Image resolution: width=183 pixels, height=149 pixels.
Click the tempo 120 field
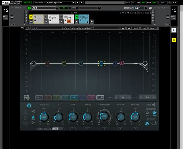tap(175, 3)
